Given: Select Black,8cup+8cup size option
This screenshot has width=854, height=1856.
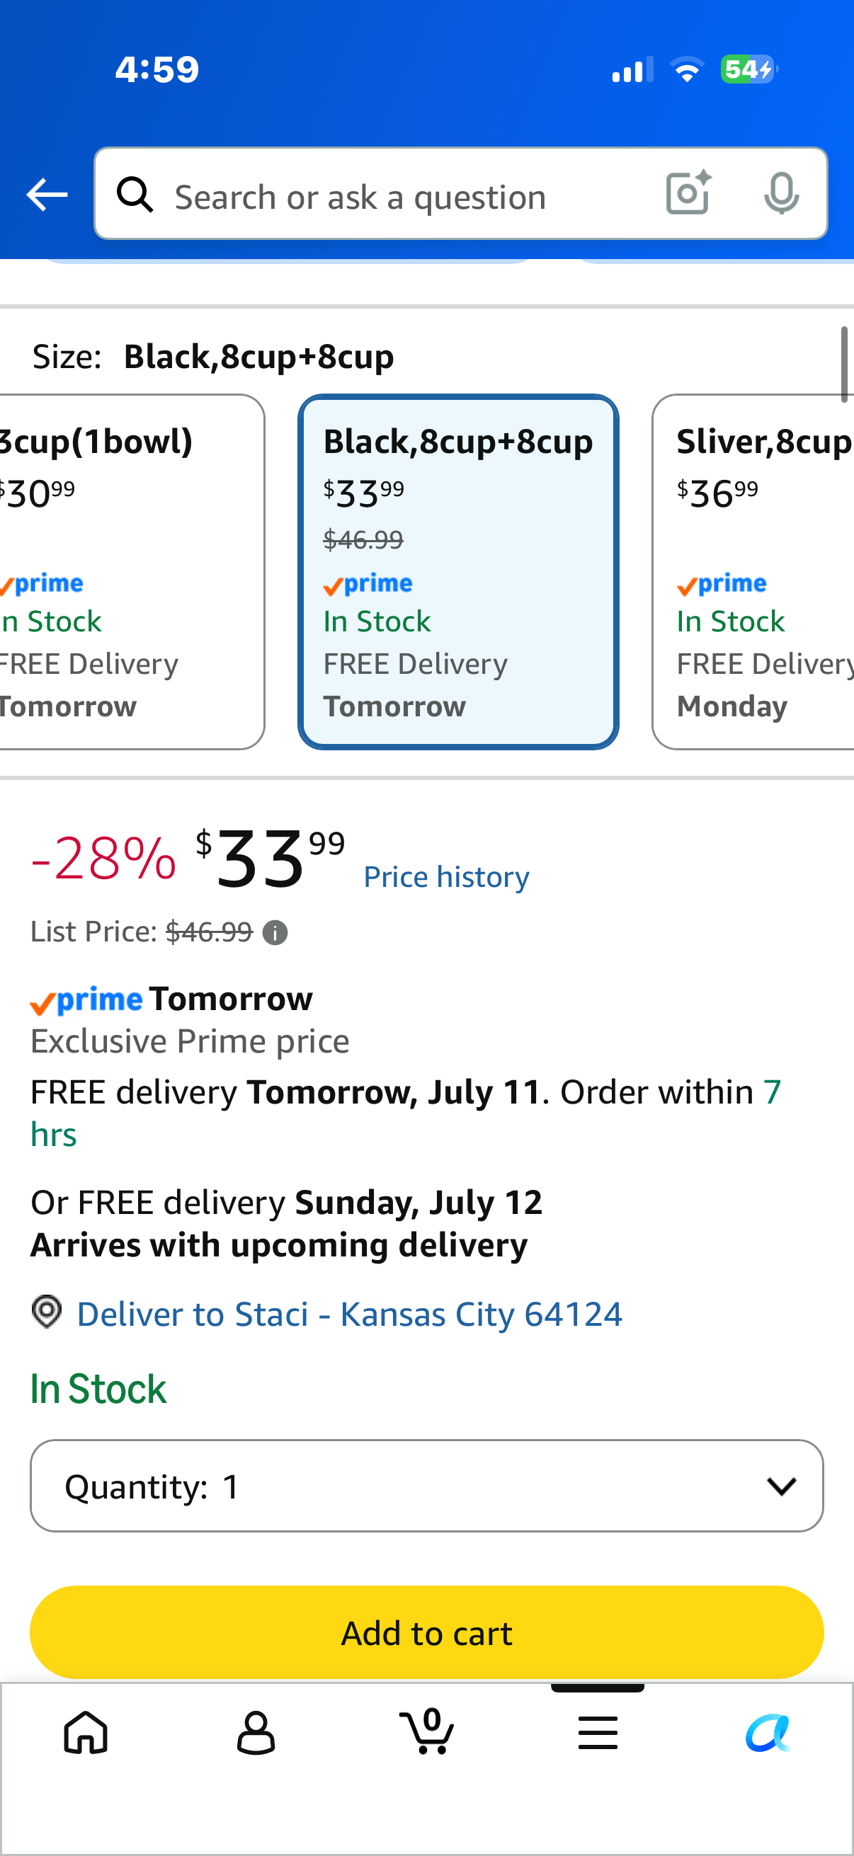Looking at the screenshot, I should coord(458,572).
